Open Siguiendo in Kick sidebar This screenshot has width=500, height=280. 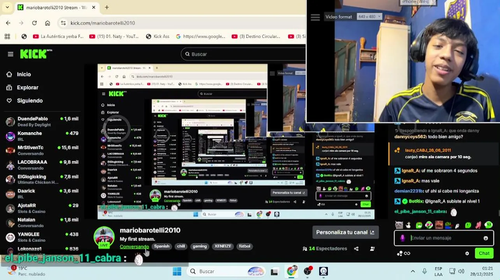(x=25, y=101)
